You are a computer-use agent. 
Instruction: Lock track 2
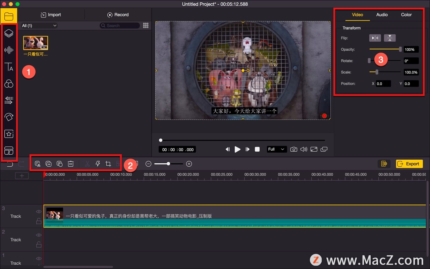click(x=39, y=244)
